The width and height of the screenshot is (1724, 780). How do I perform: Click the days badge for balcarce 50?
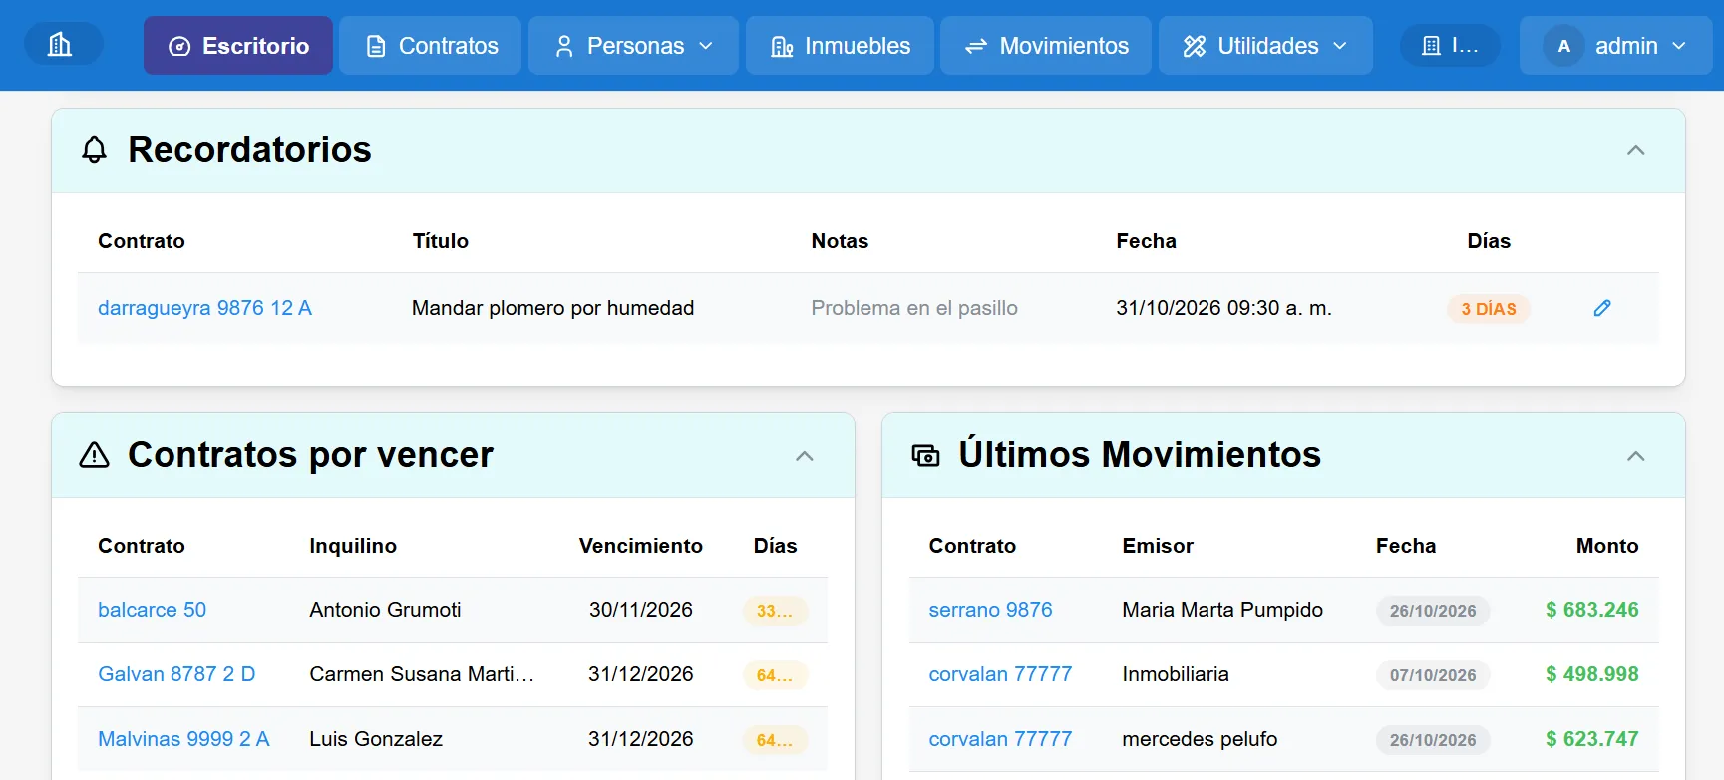click(x=775, y=611)
